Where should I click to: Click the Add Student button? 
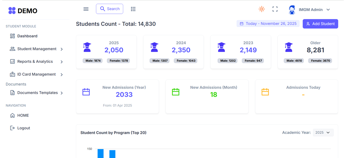coord(320,24)
